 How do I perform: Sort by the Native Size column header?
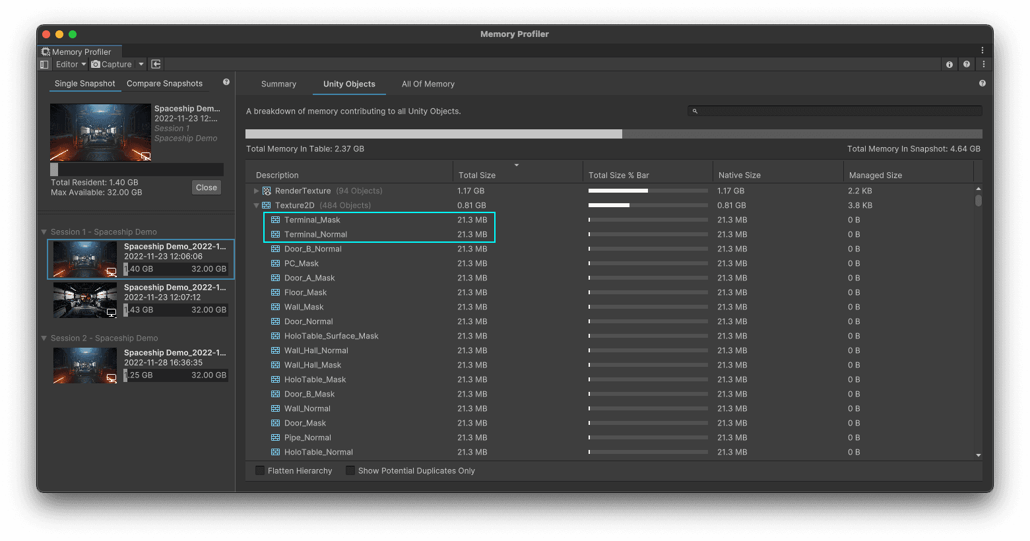tap(778, 172)
